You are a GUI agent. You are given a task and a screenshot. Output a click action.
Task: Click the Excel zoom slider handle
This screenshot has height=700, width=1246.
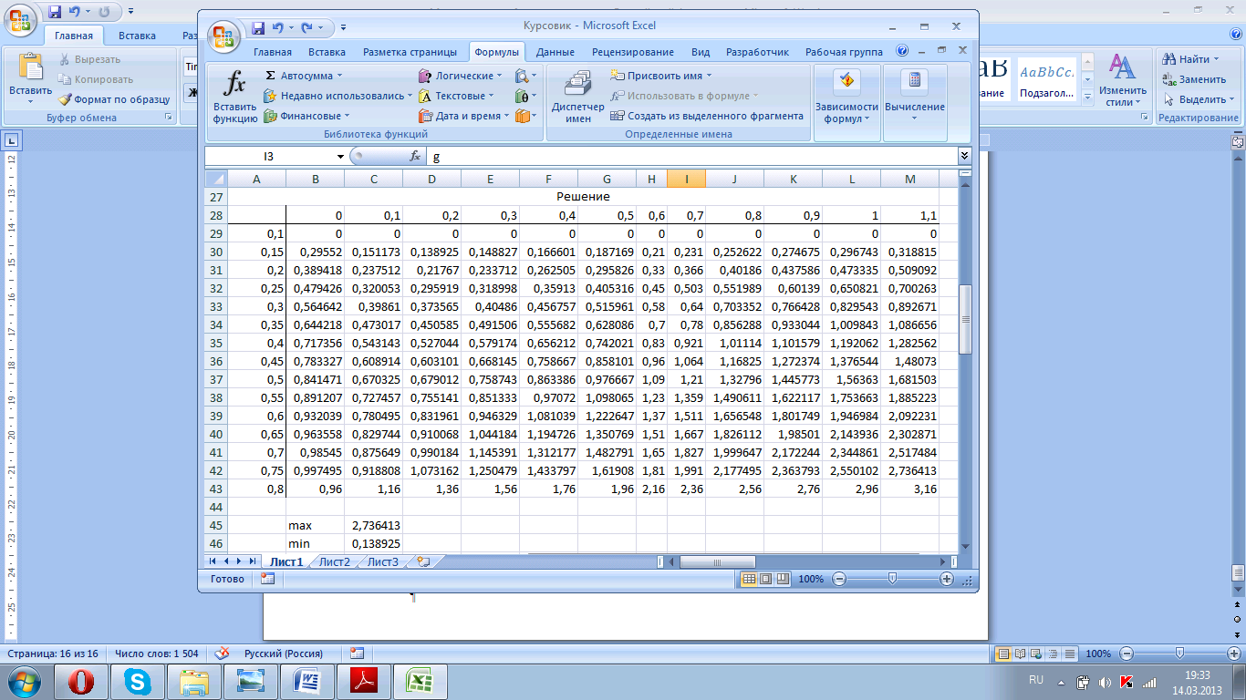tap(892, 579)
